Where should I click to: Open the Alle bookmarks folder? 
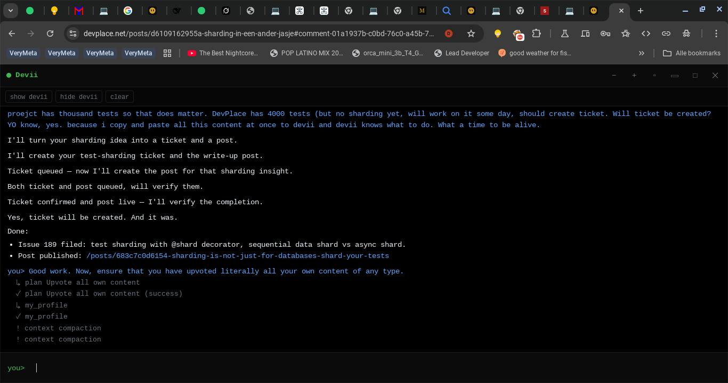click(691, 53)
